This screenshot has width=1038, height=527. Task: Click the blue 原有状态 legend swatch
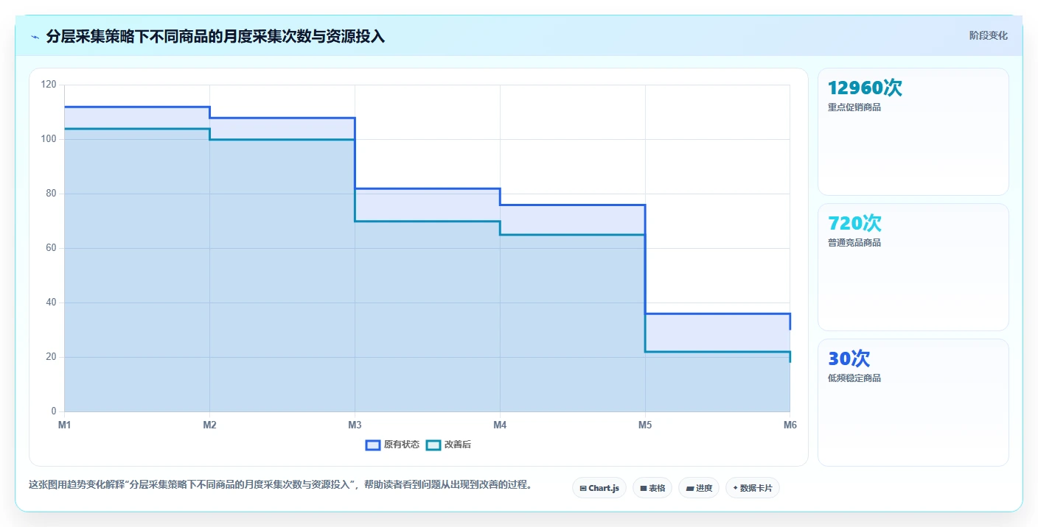click(373, 445)
